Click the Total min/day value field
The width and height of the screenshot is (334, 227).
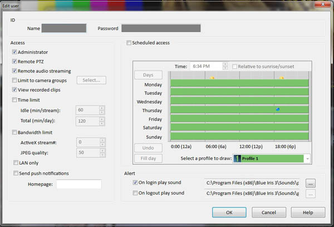pos(87,121)
